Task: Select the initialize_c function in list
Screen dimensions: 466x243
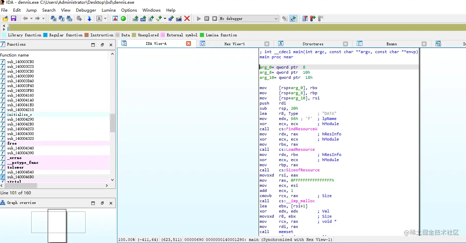Action: [x=20, y=114]
